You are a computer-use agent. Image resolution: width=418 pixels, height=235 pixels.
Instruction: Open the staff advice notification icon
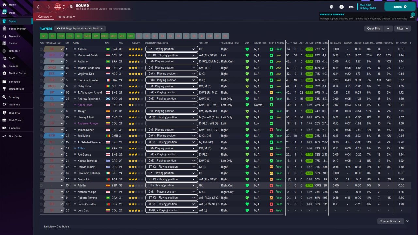click(x=412, y=16)
